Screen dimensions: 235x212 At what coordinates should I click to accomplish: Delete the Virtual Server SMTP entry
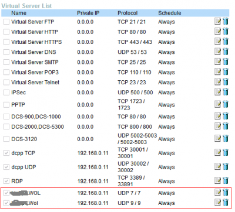[226, 61]
